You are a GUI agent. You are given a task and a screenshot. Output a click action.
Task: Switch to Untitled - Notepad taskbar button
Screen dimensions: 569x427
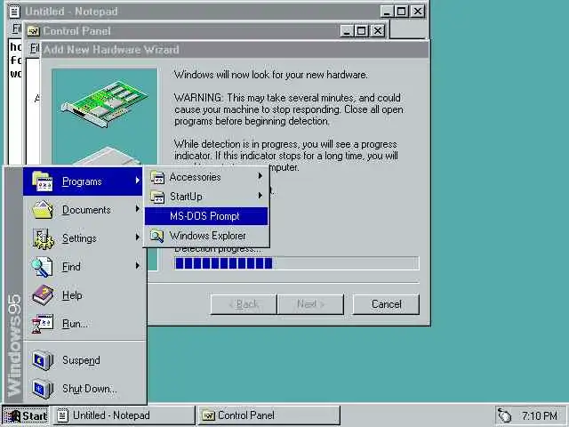click(x=124, y=415)
